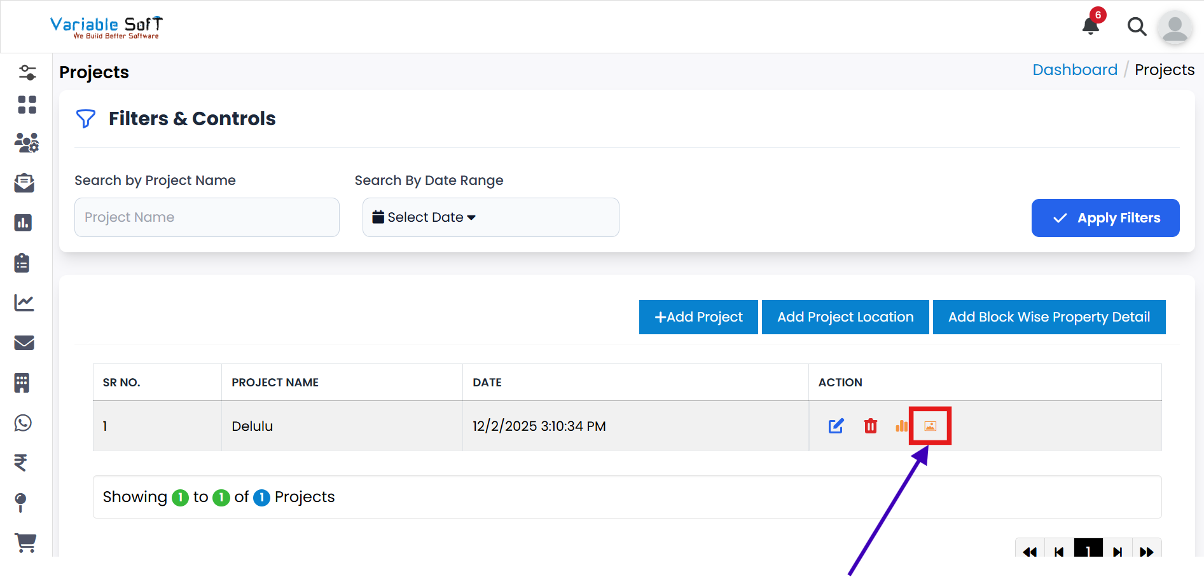This screenshot has height=577, width=1204.
Task: Open the bar chart icon for Delulu
Action: click(x=901, y=426)
